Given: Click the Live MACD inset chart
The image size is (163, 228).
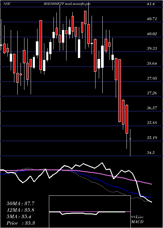Looking at the screenshot, I should (x=90, y=212).
